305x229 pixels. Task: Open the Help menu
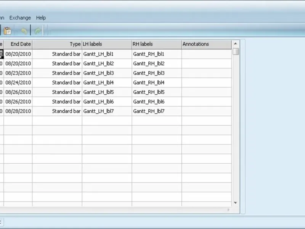tap(41, 18)
